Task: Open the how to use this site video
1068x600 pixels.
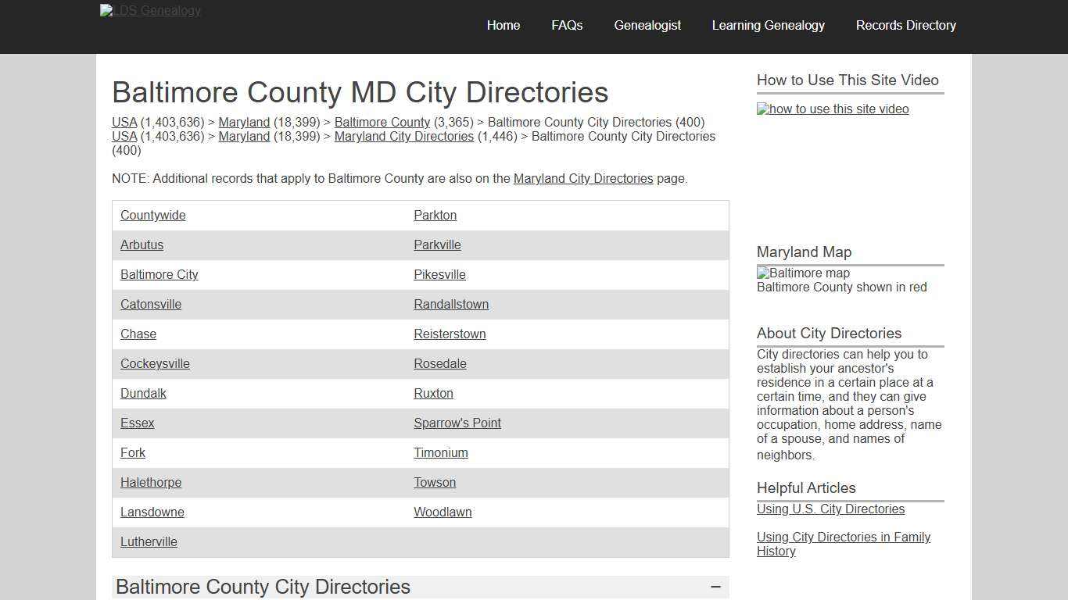Action: [x=832, y=109]
